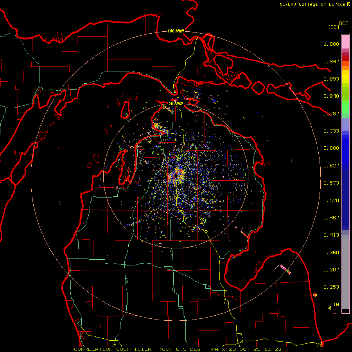Screen dimensions: 352x352
Task: Click the orange segment of the color bar
Action: click(345, 68)
